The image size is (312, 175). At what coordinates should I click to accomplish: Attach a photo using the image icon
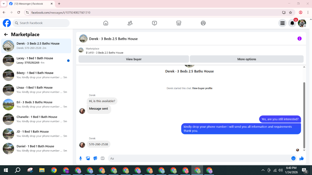click(88, 158)
